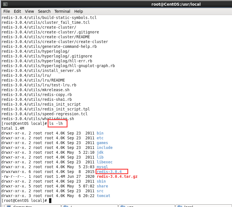Viewport: 232px width, 207px height.
Task: Click the typed command ls -lh
Action: 56,123
